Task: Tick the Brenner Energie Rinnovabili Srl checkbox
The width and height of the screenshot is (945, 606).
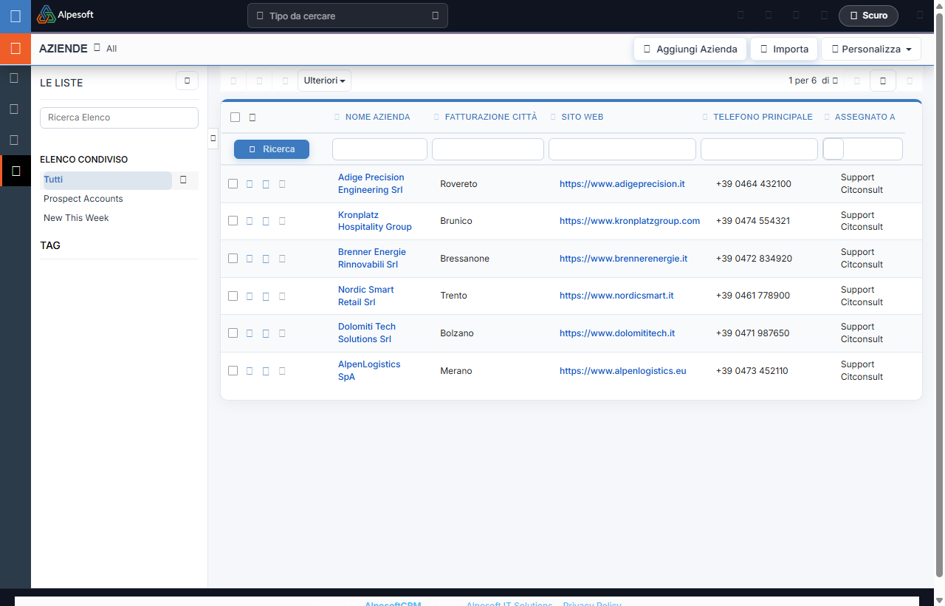Action: 233,258
